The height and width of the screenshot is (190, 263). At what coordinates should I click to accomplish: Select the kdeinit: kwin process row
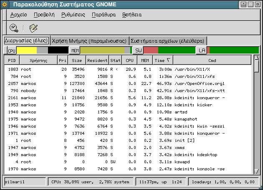pos(128,126)
